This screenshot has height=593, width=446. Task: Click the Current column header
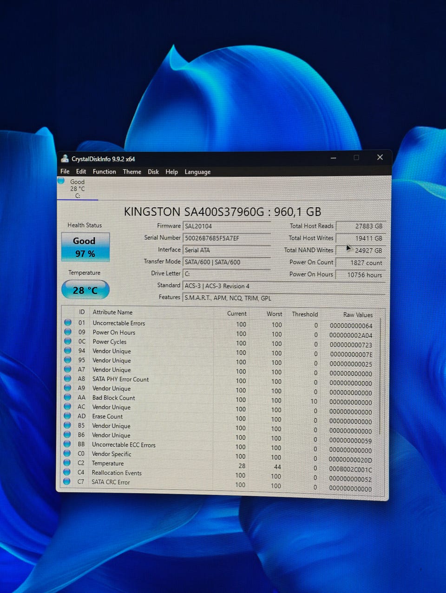(236, 313)
